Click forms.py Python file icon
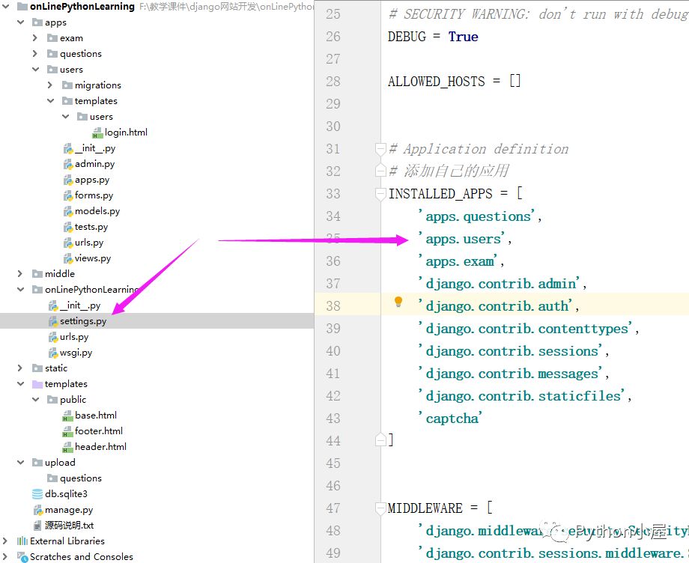This screenshot has width=689, height=563. [68, 195]
